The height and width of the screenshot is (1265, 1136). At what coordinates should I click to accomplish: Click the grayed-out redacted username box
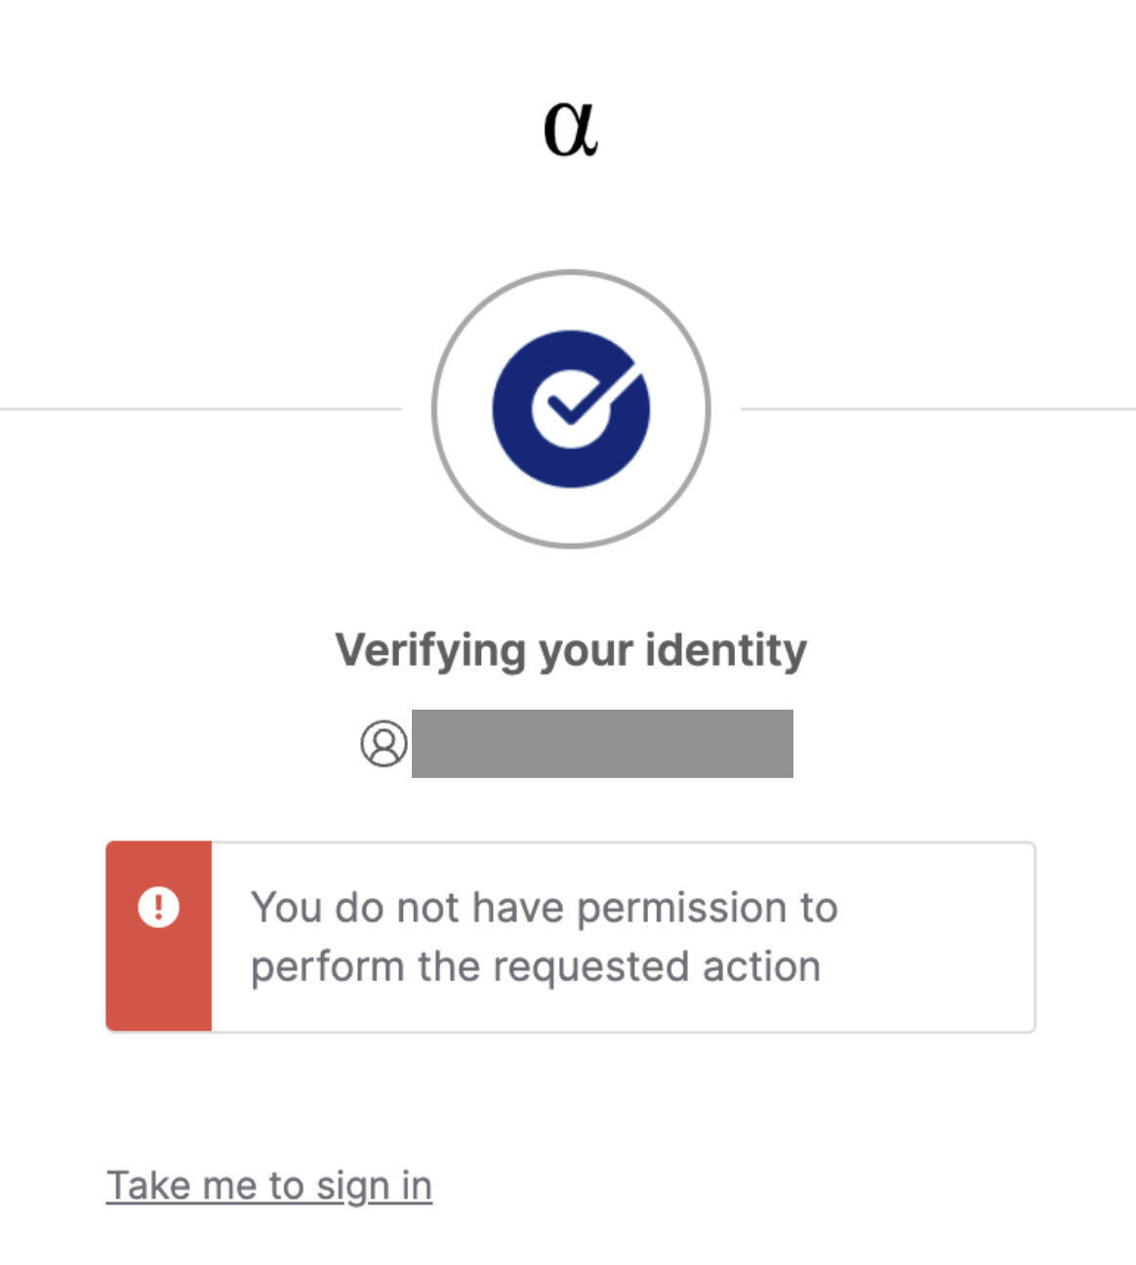click(602, 744)
